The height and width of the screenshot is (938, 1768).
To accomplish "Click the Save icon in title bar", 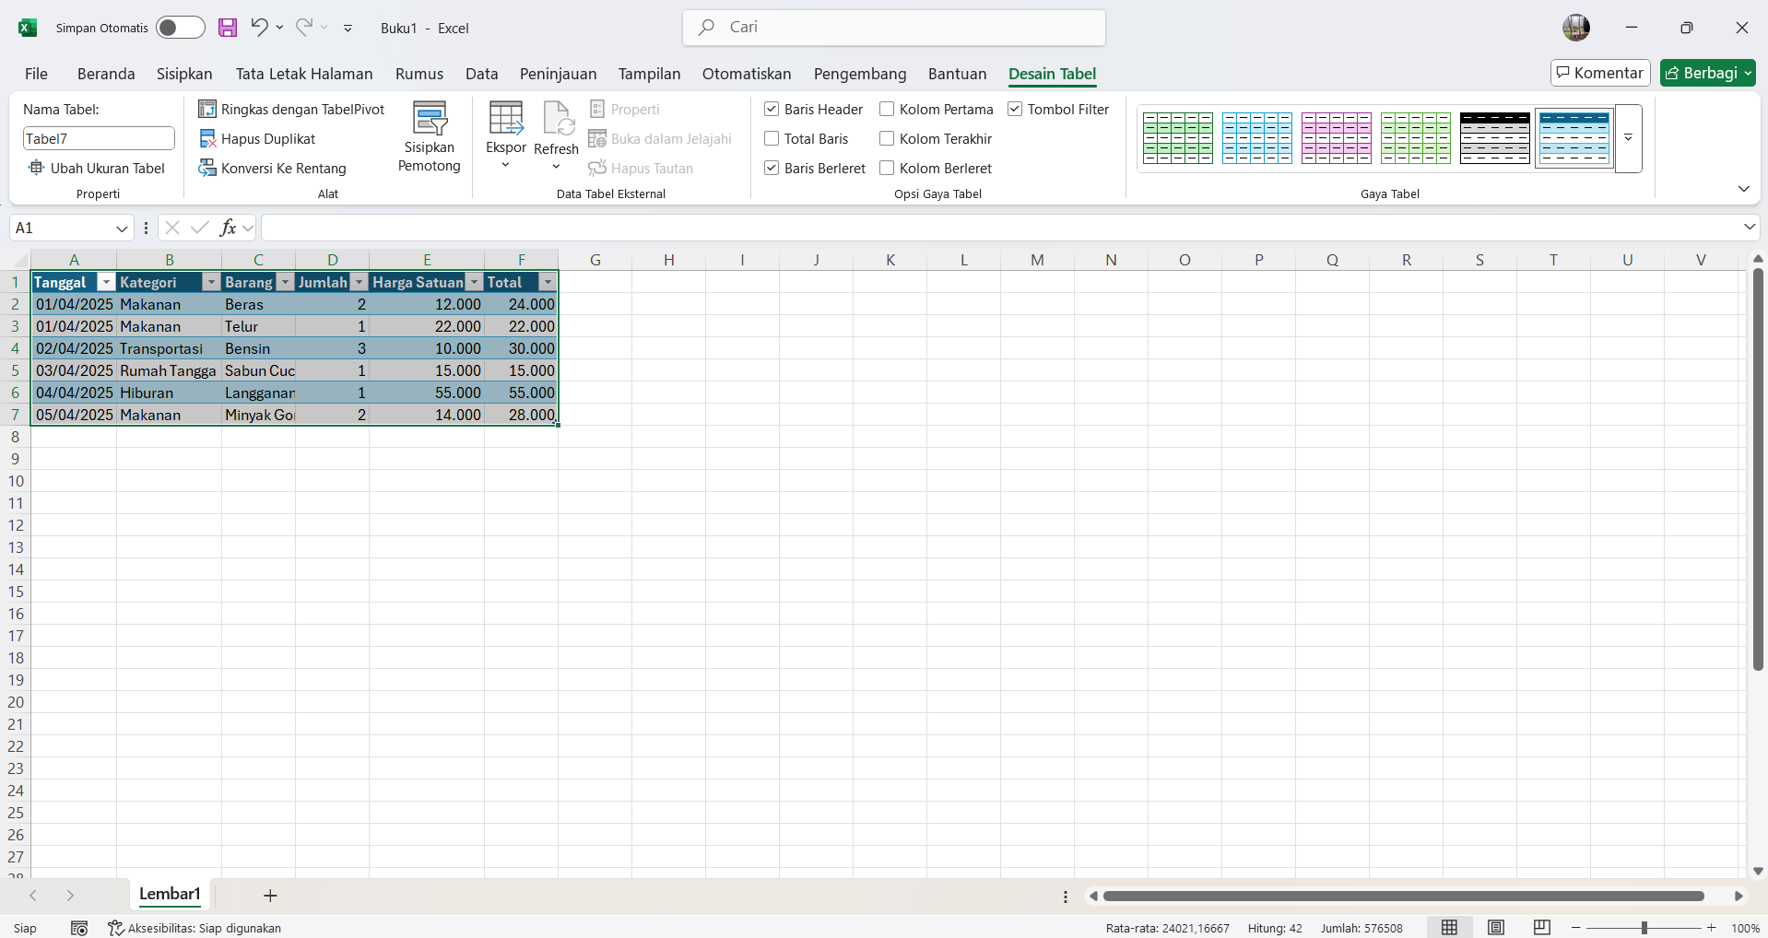I will point(228,28).
